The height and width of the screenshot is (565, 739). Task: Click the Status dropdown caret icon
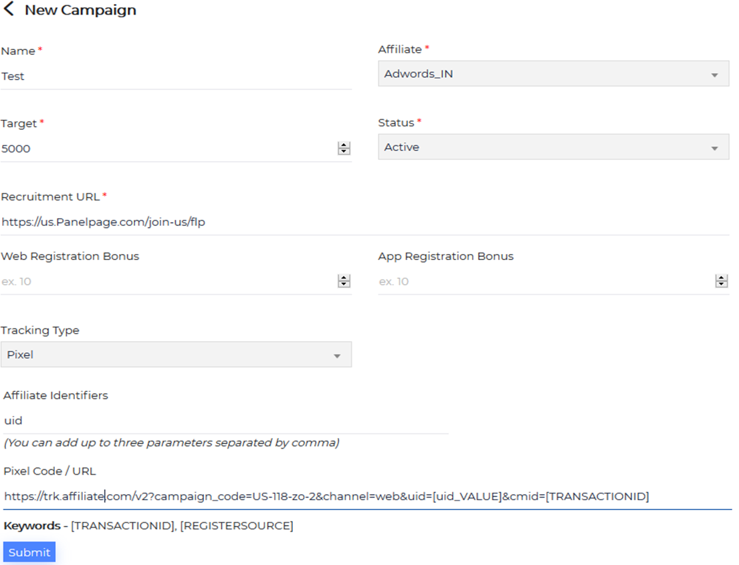pyautogui.click(x=715, y=148)
